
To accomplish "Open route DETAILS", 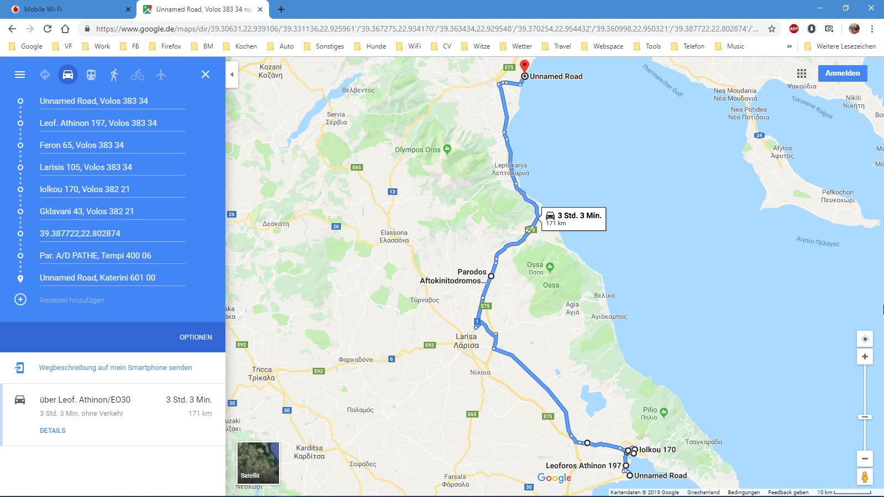I will click(x=52, y=430).
